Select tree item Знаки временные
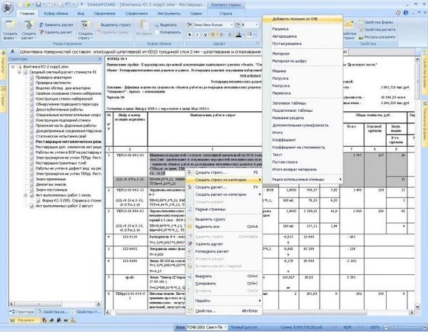The height and width of the screenshot is (332, 428). coord(51,179)
